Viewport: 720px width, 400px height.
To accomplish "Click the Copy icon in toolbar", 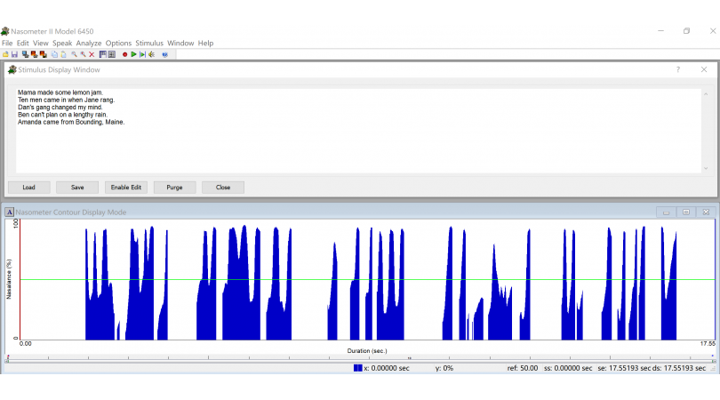I will point(54,54).
